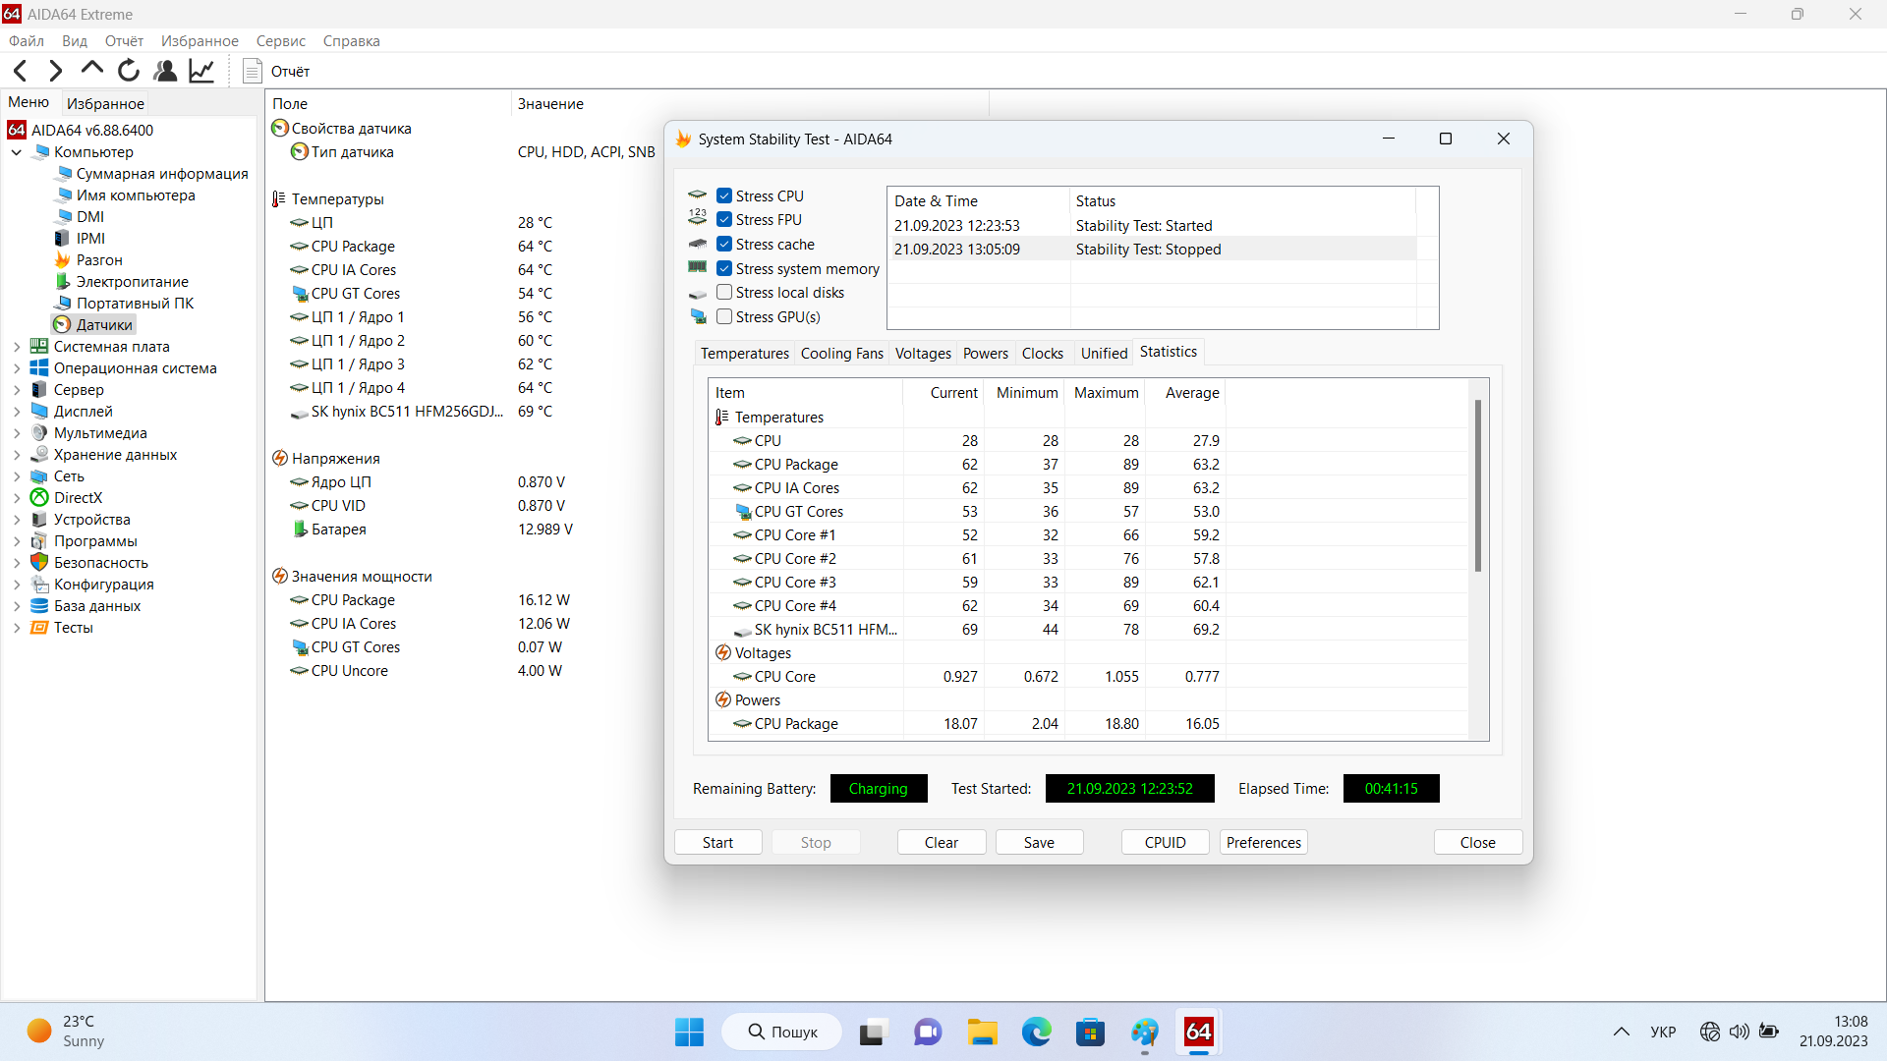Switch to the Voltages tab
This screenshot has height=1061, width=1887.
[x=923, y=354]
